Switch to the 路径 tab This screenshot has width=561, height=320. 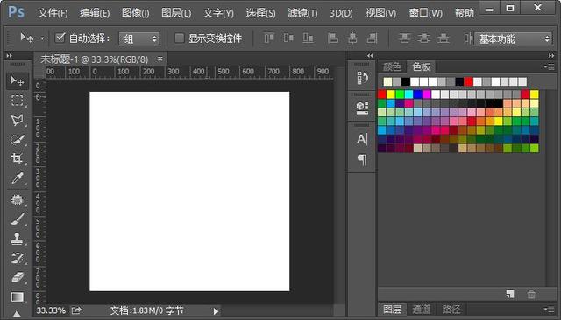click(451, 310)
